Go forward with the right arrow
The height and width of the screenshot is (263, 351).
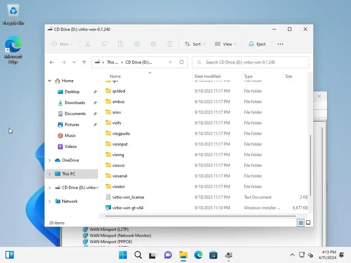(x=64, y=62)
